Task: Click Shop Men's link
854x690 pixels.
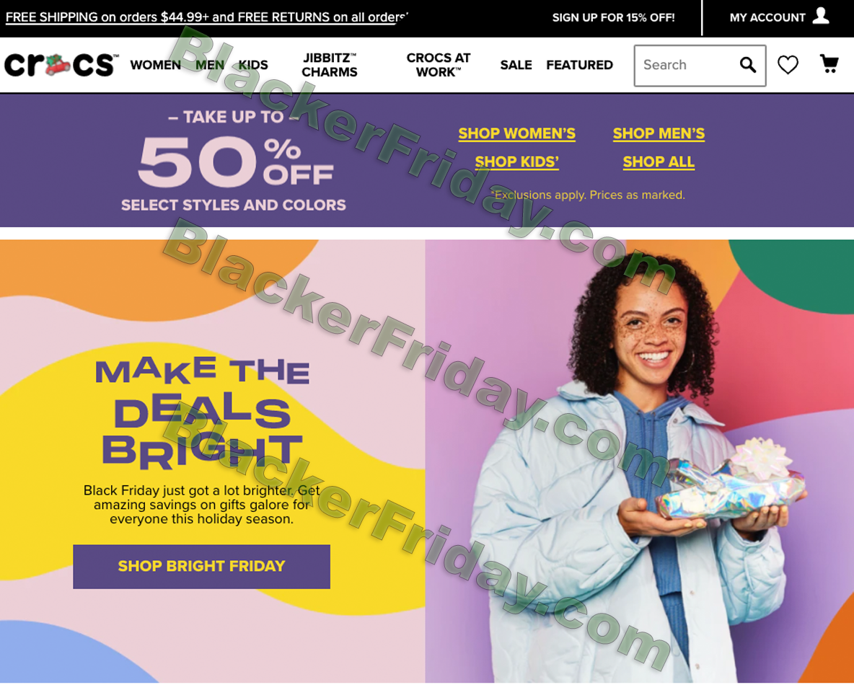Action: point(659,133)
